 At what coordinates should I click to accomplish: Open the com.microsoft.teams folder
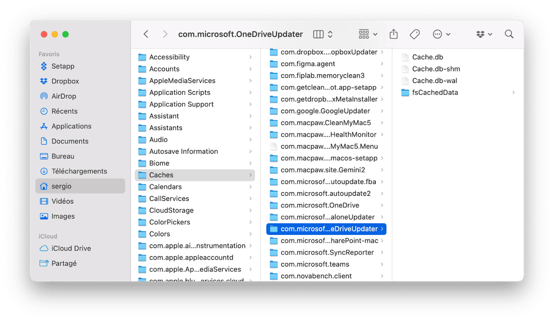coord(314,264)
